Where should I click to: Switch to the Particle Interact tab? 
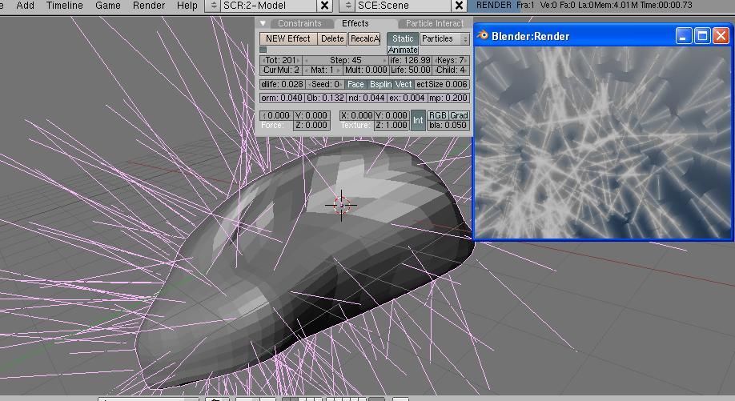pos(435,23)
